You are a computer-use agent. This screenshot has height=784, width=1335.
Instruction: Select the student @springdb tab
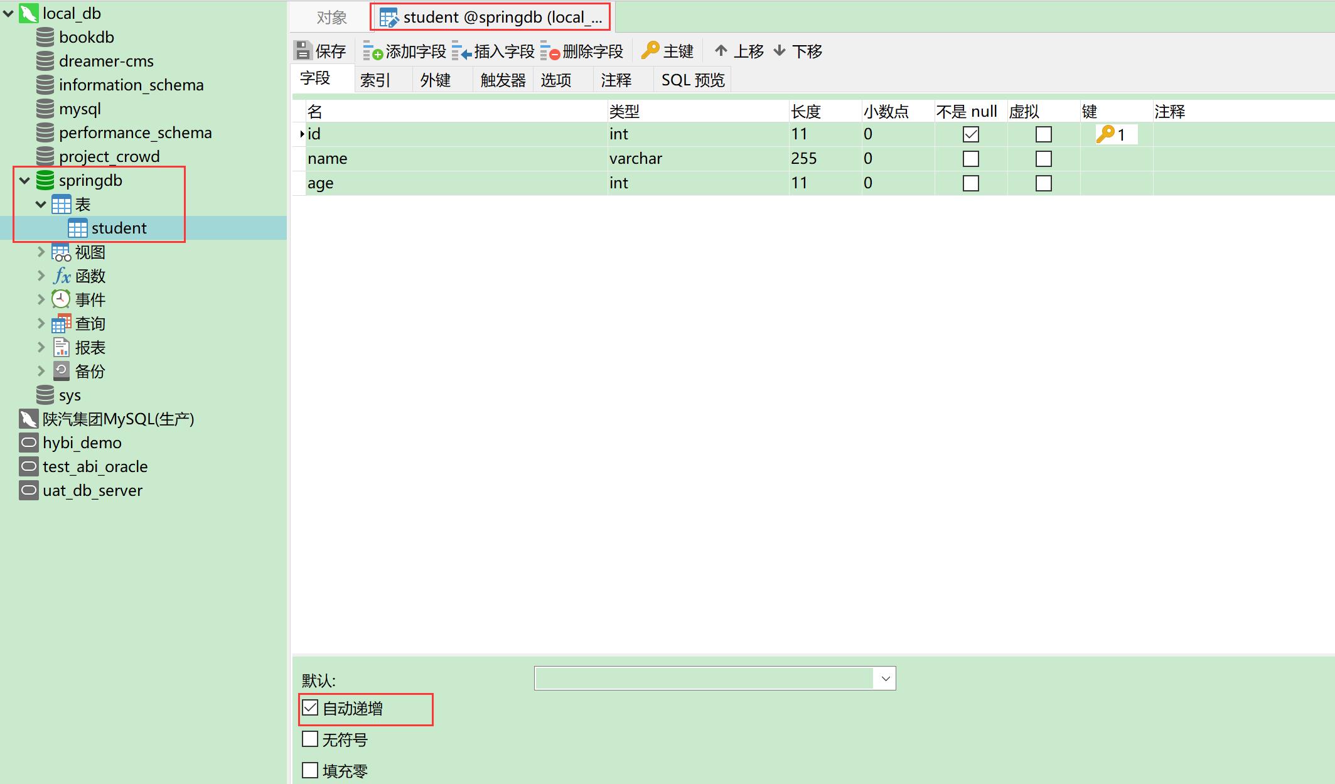pyautogui.click(x=491, y=18)
